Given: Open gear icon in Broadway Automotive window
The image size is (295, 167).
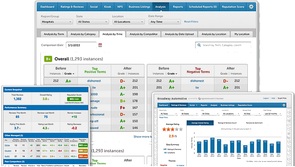Looking at the screenshot, I should [284, 105].
